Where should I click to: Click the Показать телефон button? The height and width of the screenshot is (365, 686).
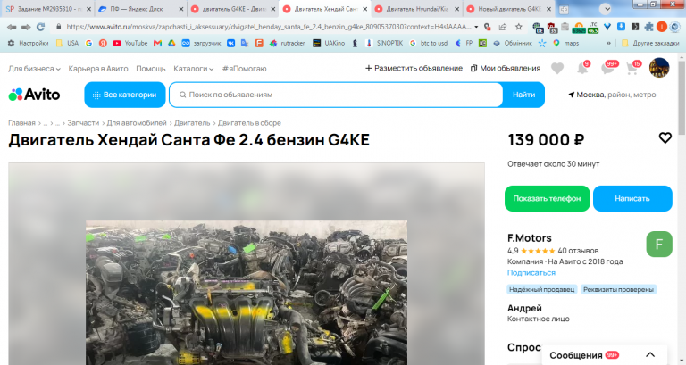(547, 198)
